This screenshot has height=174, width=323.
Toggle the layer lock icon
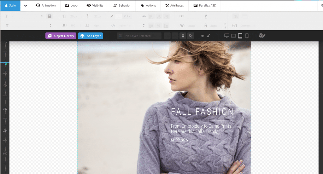[x=208, y=36]
